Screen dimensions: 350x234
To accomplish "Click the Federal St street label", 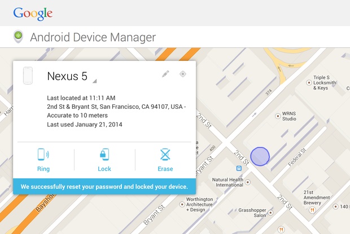I will pos(297,157).
